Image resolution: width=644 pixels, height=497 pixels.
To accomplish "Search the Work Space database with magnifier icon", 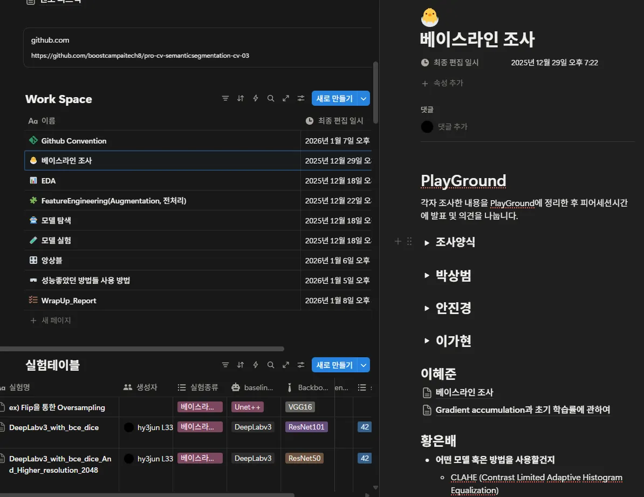I will 271,98.
